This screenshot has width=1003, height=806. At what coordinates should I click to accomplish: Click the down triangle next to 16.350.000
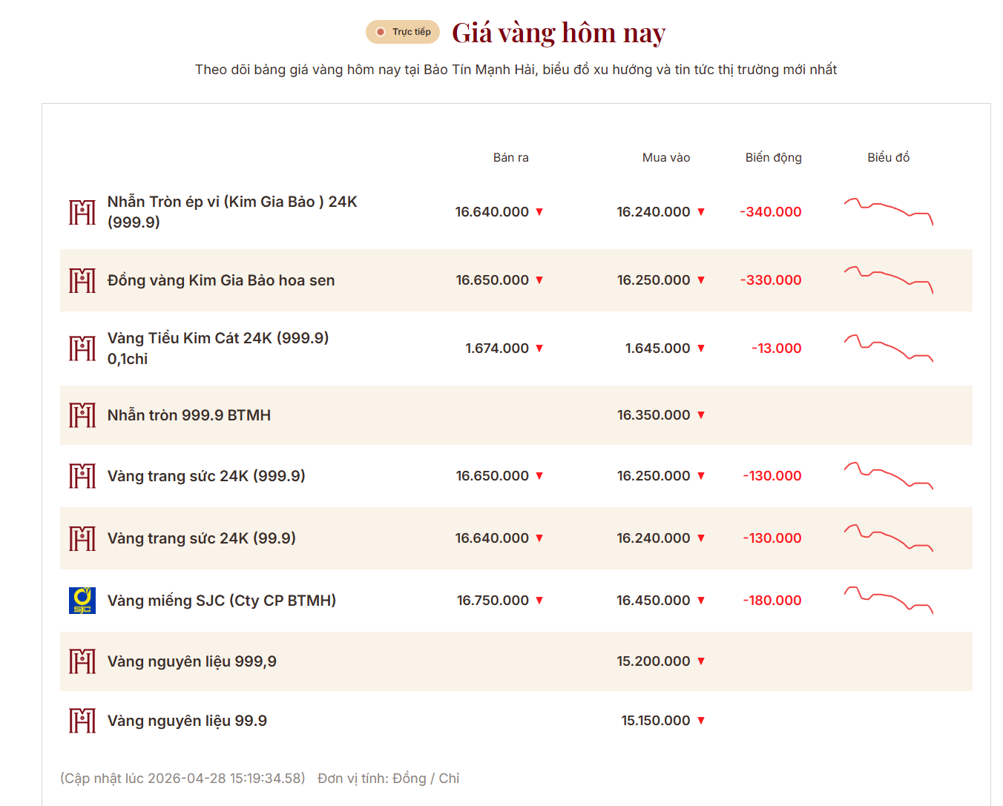coord(700,415)
